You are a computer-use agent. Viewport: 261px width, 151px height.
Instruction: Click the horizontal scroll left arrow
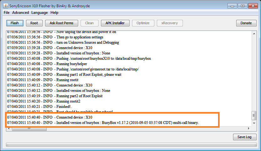click(x=9, y=128)
